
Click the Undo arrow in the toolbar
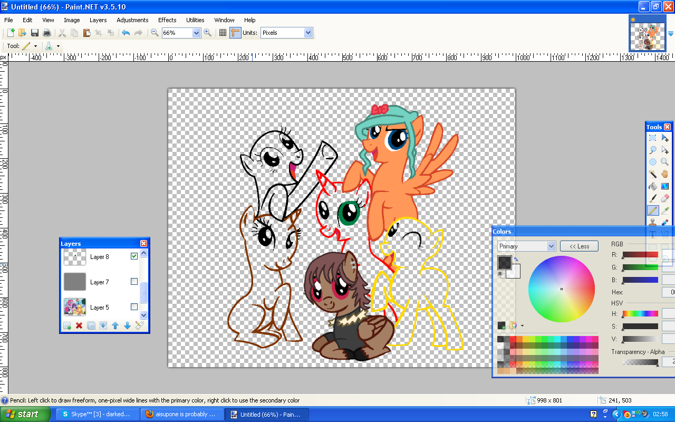pos(126,33)
